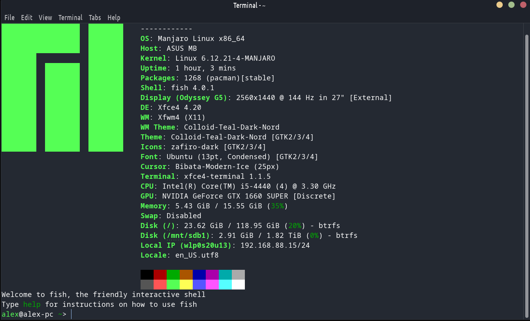
Task: Click the dark red color block
Action: click(x=160, y=275)
